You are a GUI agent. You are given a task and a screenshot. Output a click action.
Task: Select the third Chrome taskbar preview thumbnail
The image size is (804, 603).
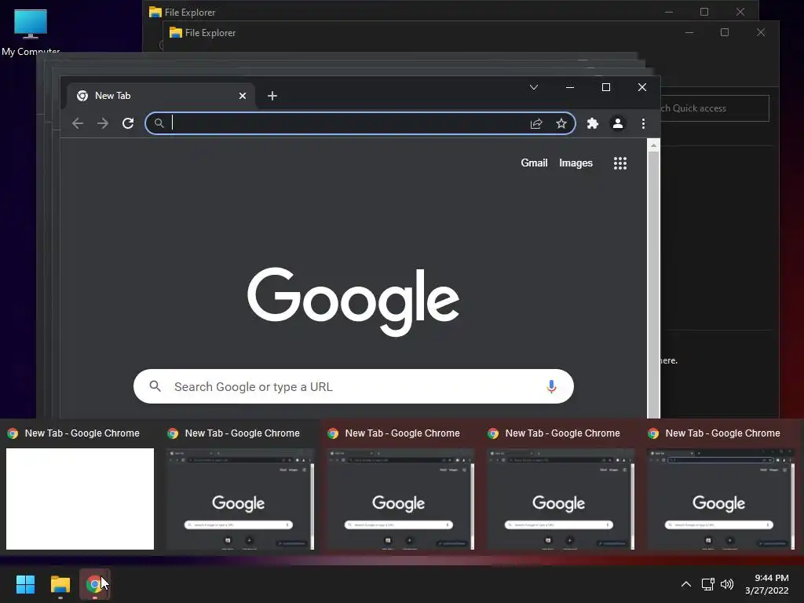pos(400,499)
